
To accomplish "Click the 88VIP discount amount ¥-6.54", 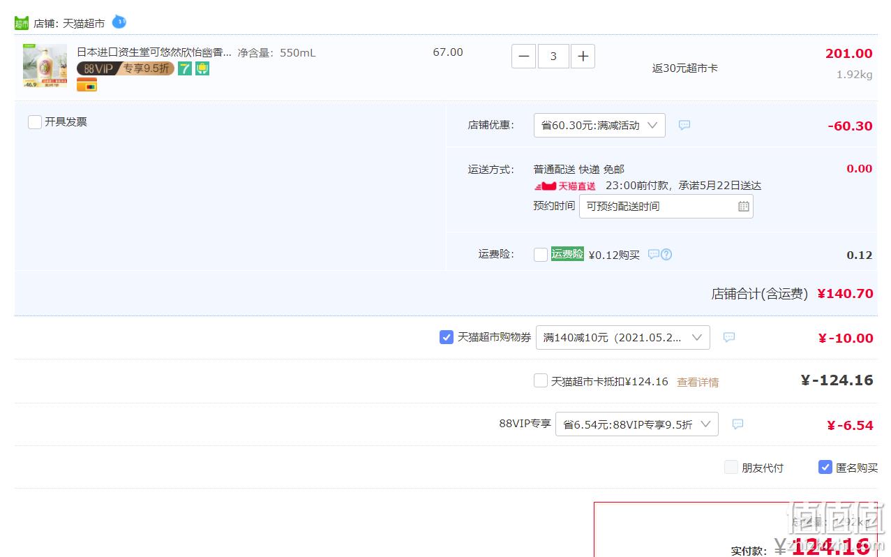I will click(x=850, y=425).
